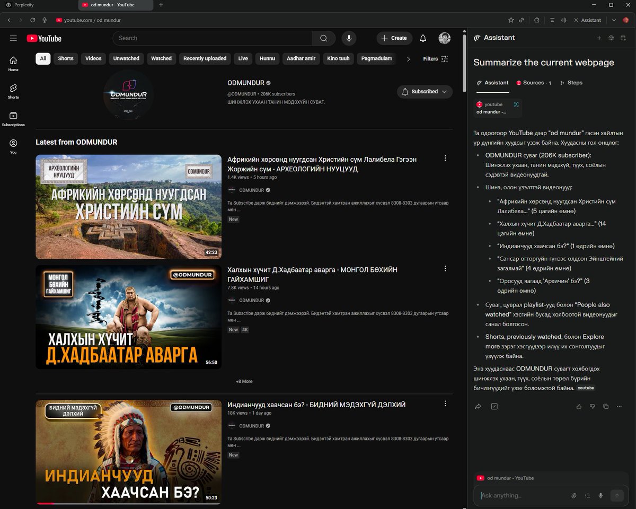636x509 pixels.
Task: Start new Assistant thread with plus
Action: click(x=599, y=38)
